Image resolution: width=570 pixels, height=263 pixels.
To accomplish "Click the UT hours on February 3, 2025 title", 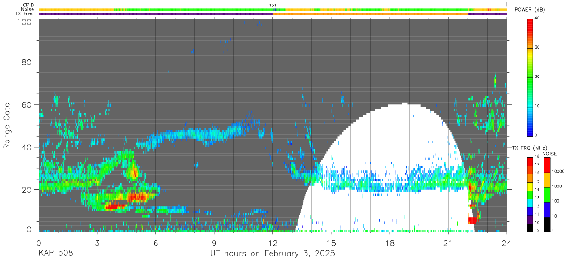I will click(x=273, y=254).
